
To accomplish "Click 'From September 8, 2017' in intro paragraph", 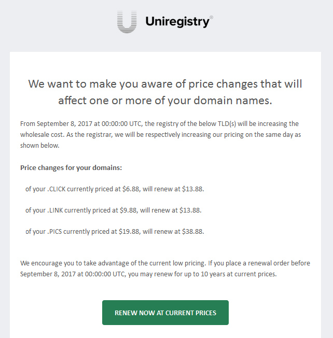I will click(x=57, y=124).
